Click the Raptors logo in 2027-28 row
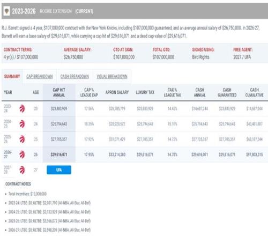 [22, 170]
